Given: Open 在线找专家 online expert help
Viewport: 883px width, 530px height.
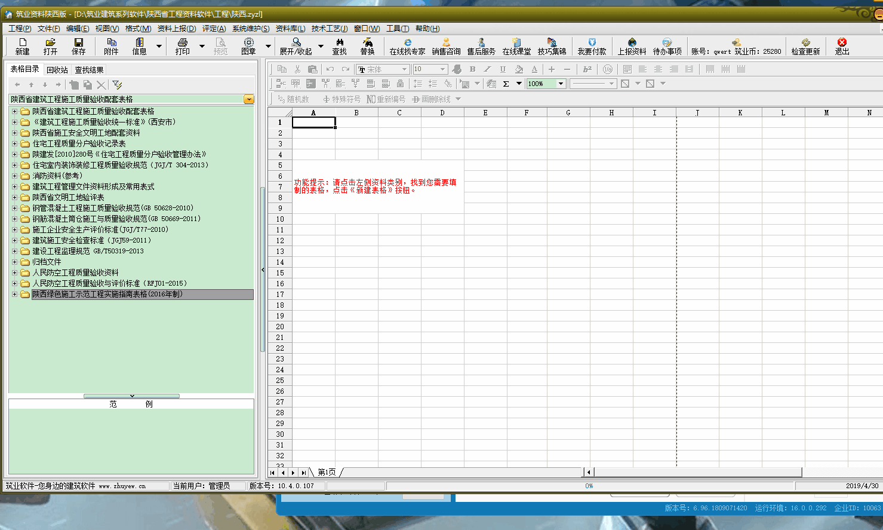Looking at the screenshot, I should coord(407,46).
